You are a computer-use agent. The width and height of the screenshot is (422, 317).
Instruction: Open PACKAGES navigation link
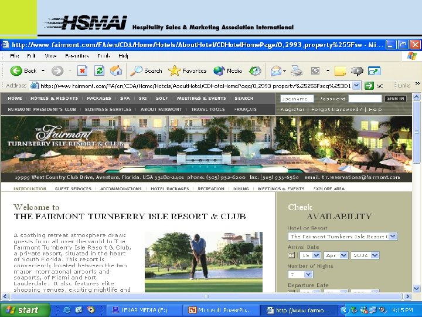(x=99, y=99)
